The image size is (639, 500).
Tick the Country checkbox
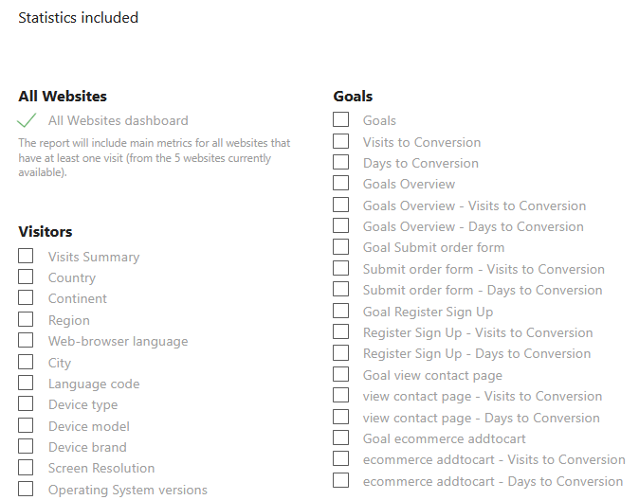point(27,277)
